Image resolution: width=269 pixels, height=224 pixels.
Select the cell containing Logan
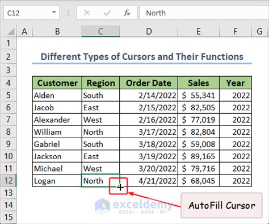57,181
